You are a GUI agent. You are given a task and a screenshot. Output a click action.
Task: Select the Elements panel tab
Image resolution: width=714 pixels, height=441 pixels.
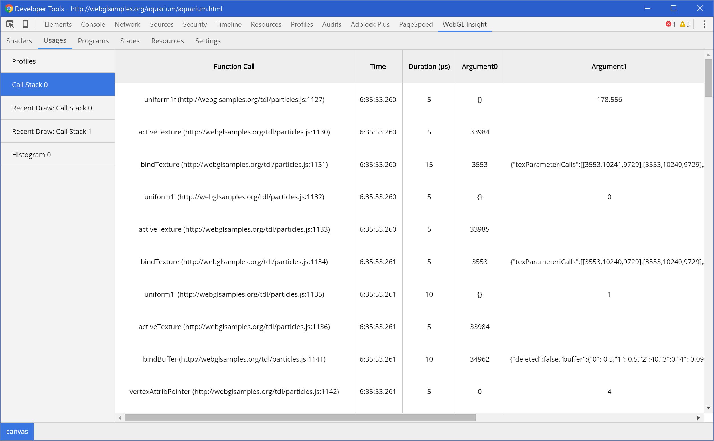[58, 24]
